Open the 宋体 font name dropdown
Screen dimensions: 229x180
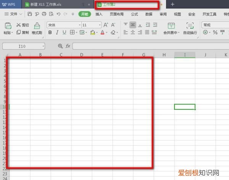80,25
